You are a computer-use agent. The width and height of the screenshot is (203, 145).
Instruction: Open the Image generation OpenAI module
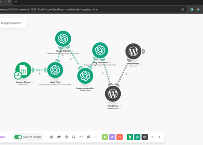(x=85, y=76)
